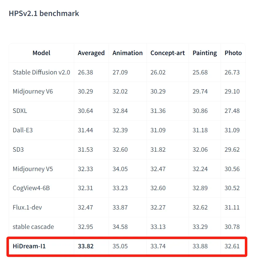This screenshot has height=264, width=263.
Task: Click HiDream-I1 photo score 32.61
Action: 232,246
